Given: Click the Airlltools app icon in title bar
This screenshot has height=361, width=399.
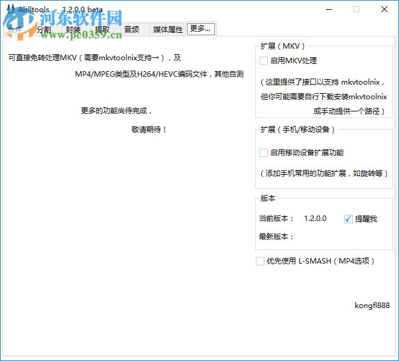Looking at the screenshot, I should tap(11, 9).
